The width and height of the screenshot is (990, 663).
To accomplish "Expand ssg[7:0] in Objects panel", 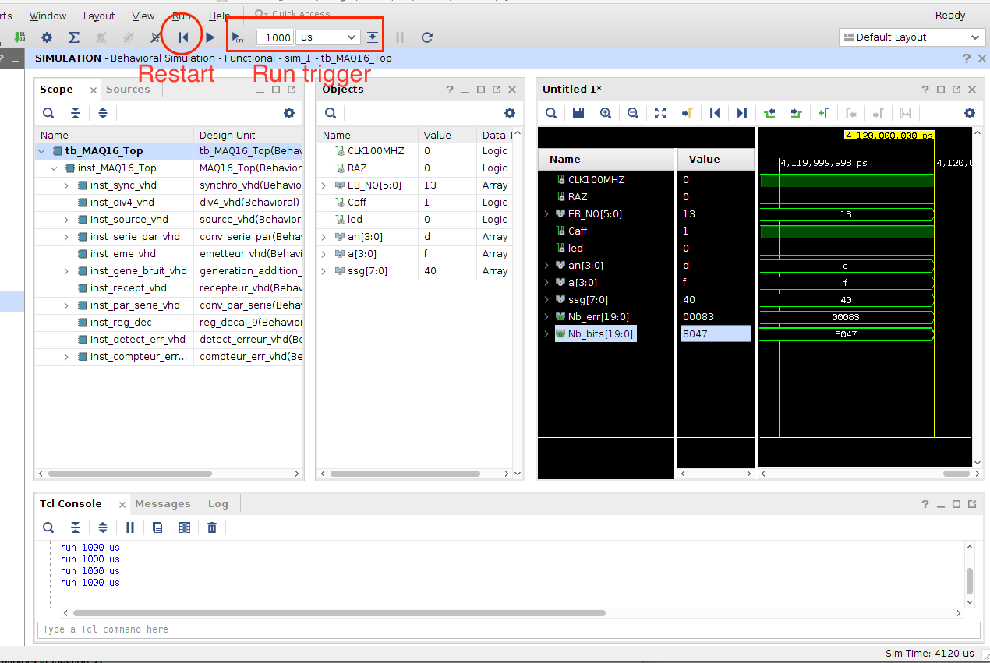I will (x=324, y=271).
